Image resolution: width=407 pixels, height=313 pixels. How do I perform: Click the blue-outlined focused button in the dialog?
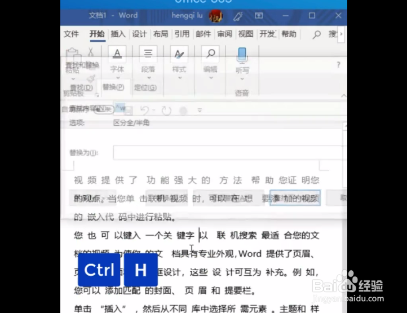[295, 198]
